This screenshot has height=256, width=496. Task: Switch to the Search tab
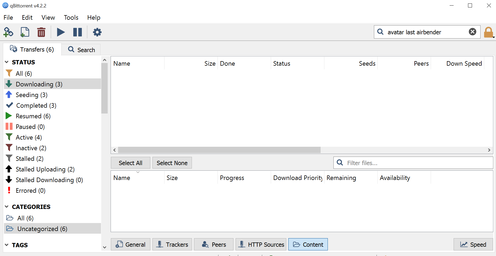tap(81, 49)
